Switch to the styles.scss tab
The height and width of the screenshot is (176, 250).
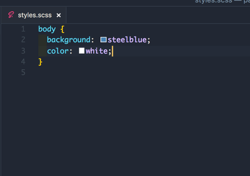(35, 15)
